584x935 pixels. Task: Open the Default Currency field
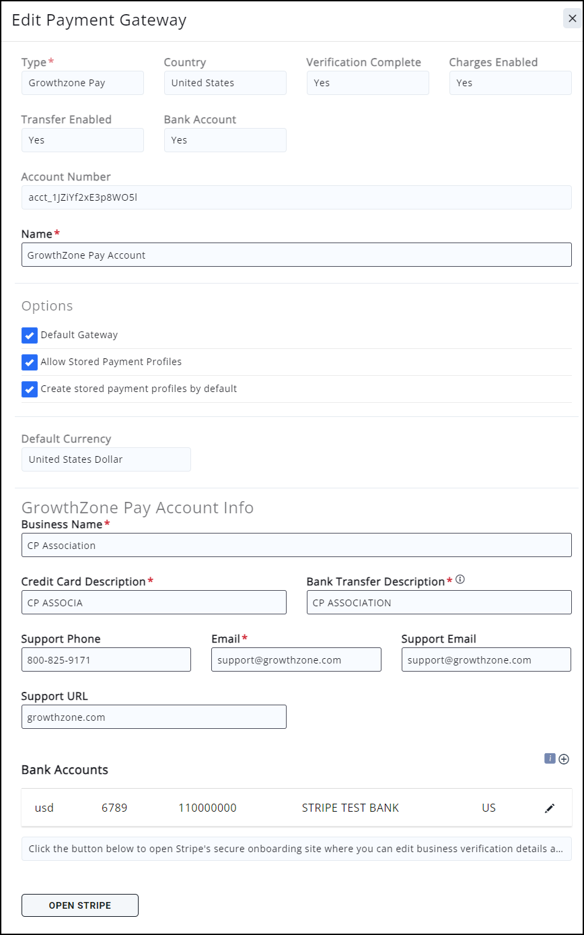(x=106, y=459)
